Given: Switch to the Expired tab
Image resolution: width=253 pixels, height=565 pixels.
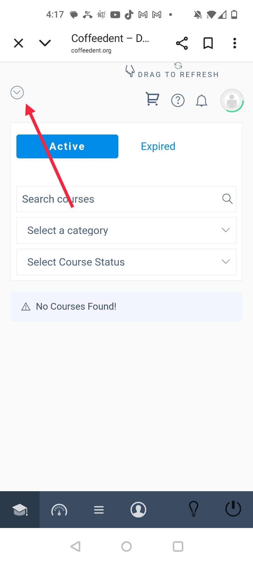Looking at the screenshot, I should pyautogui.click(x=158, y=146).
